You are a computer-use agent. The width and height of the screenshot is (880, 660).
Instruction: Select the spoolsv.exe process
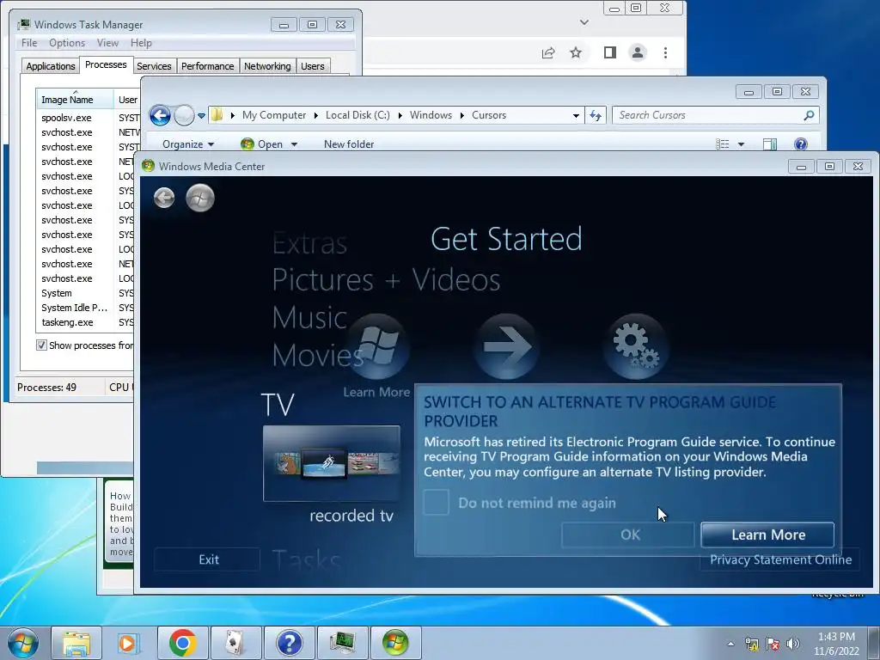click(x=66, y=118)
